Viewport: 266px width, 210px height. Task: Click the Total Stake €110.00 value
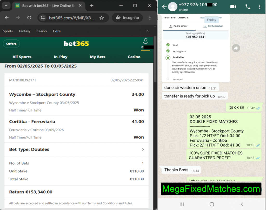click(137, 179)
